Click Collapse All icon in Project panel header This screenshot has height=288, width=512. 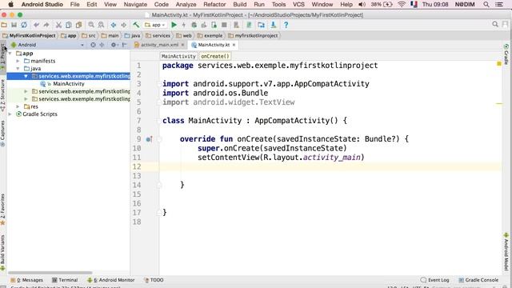tap(102, 45)
